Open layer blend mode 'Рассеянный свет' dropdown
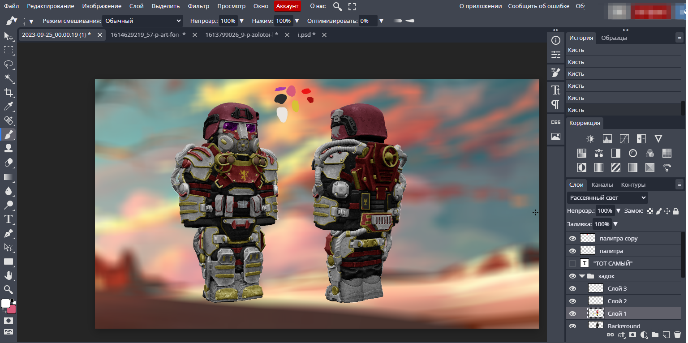 [607, 197]
